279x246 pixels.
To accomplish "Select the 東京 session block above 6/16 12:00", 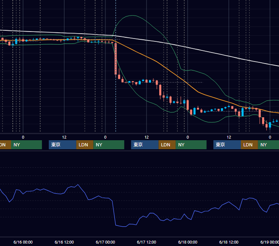I will click(x=63, y=145).
